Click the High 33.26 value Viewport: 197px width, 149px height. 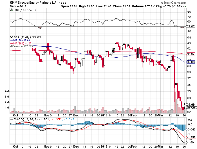86,6
